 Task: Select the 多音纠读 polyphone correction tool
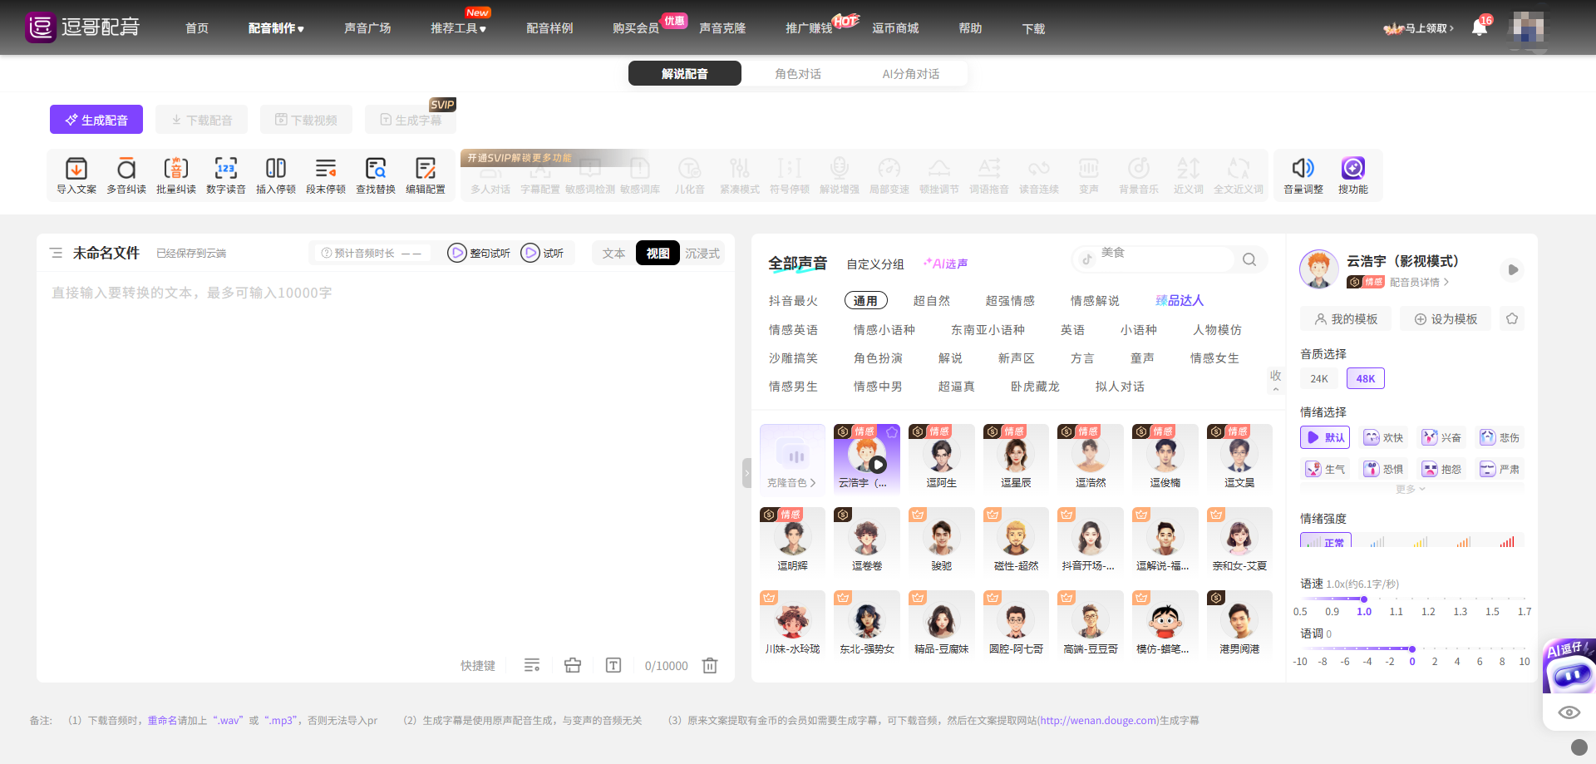tap(126, 175)
